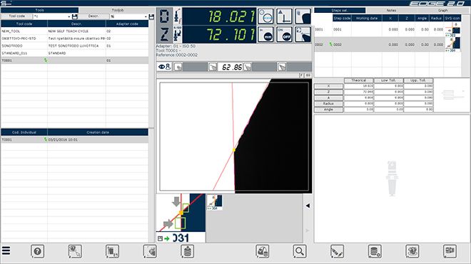471x264 pixels.
Task: Click the database upload icon
Action: coord(187,251)
